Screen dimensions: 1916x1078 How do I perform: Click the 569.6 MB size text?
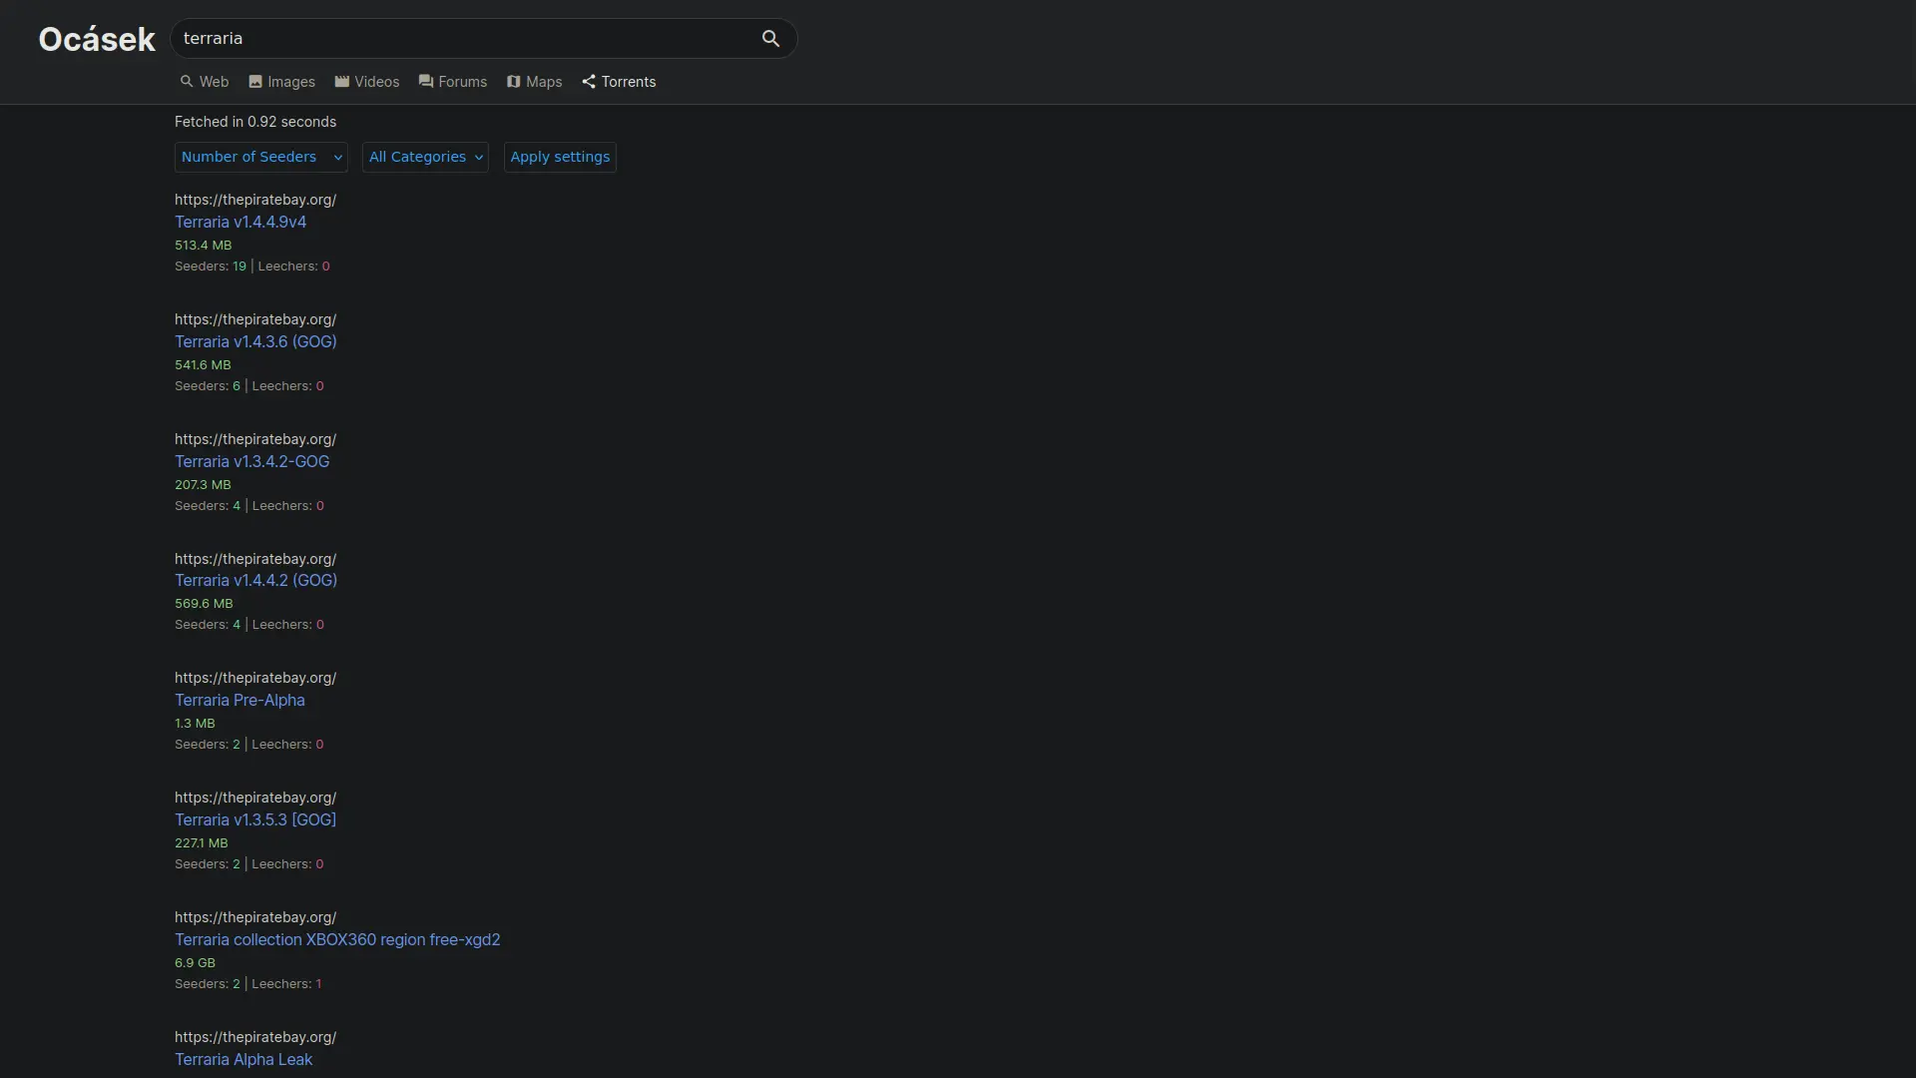coord(204,603)
